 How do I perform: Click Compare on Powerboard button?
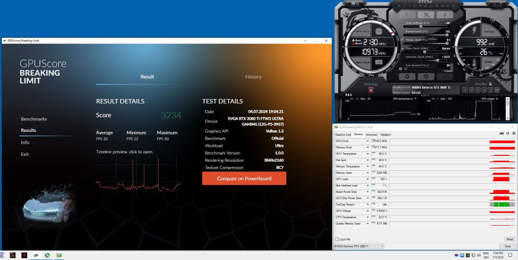244,179
